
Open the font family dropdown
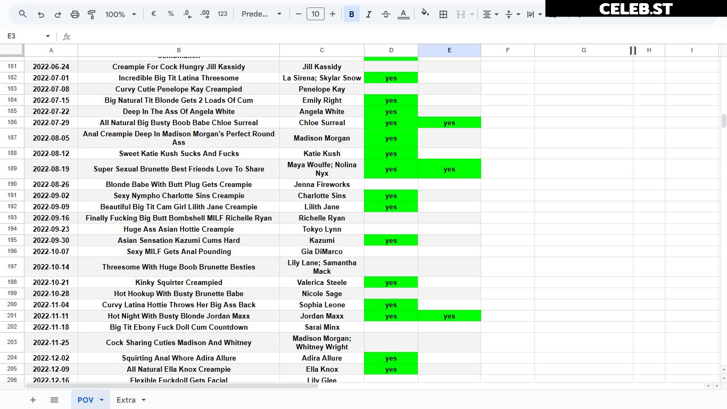click(x=261, y=14)
